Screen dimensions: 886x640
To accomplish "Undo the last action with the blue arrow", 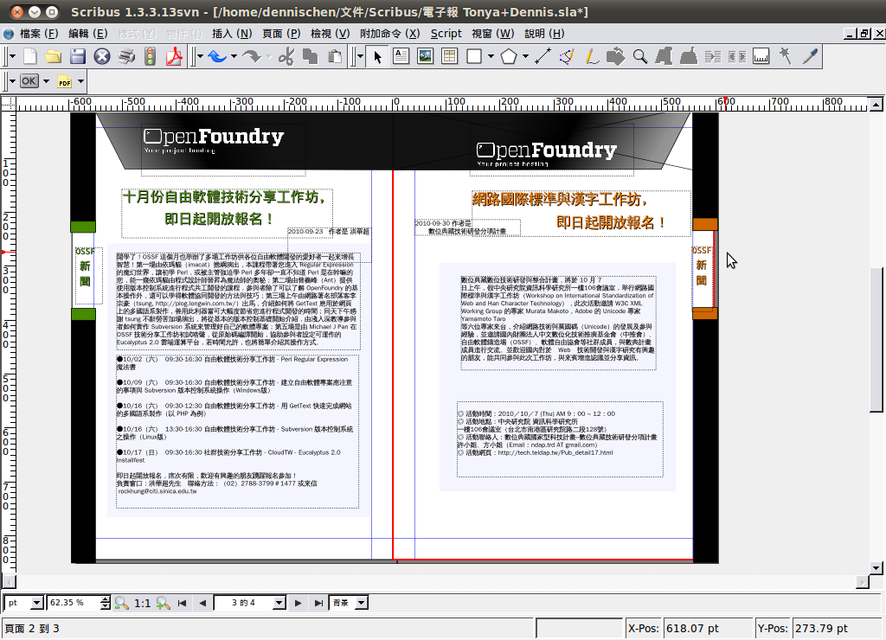I will coord(217,56).
